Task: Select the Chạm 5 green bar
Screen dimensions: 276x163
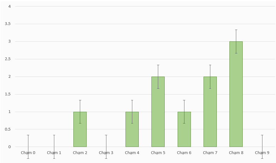Action: tap(158, 112)
